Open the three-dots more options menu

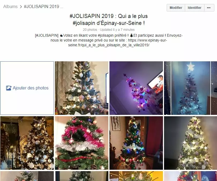209,8
